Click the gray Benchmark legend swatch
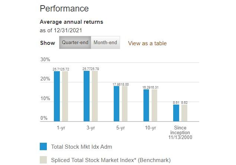This screenshot has height=165, width=236. click(43, 160)
